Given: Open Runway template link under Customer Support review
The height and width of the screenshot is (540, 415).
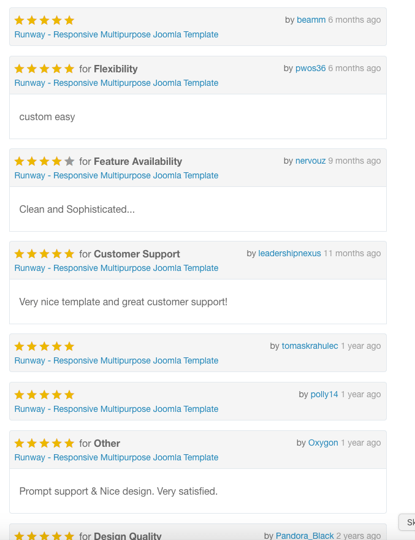Looking at the screenshot, I should click(116, 268).
